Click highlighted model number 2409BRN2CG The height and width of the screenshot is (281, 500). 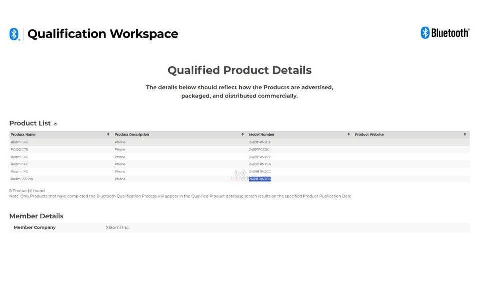260,179
